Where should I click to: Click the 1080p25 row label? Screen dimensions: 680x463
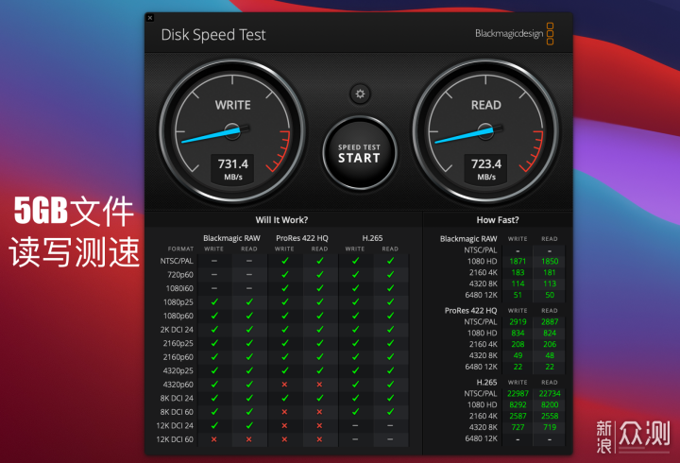coord(178,302)
